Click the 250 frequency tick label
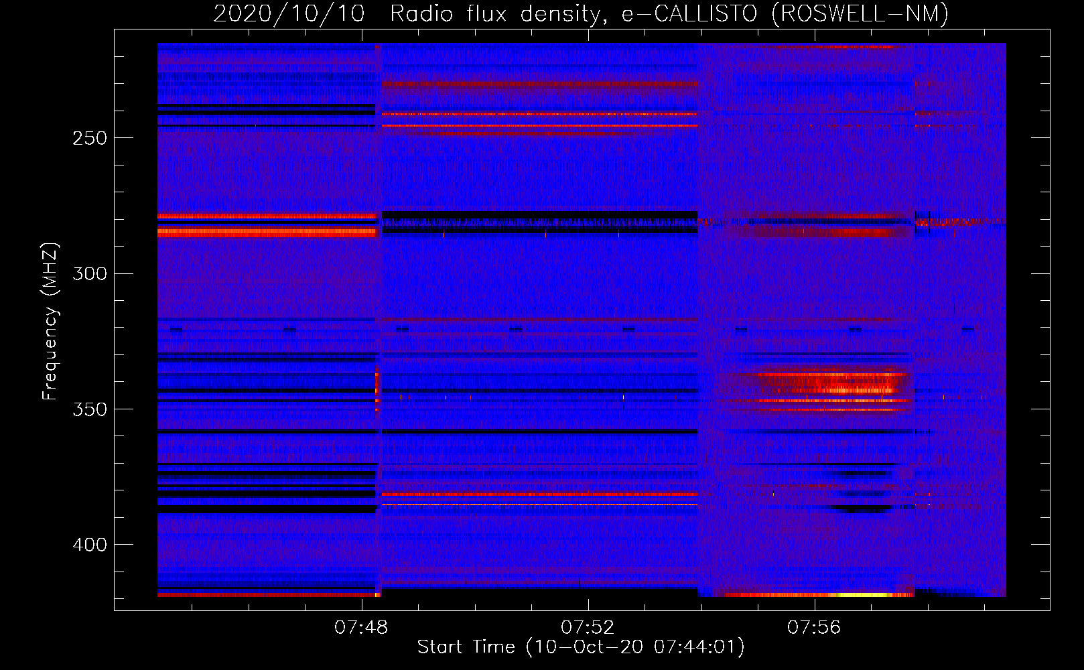This screenshot has height=670, width=1084. [x=90, y=138]
